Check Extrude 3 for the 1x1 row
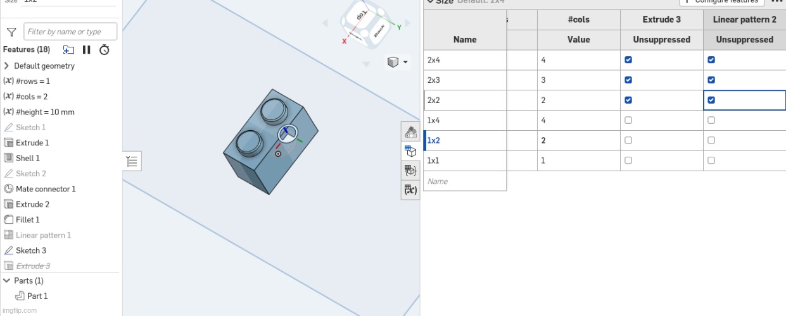Screen dimensions: 786x316 pyautogui.click(x=628, y=161)
